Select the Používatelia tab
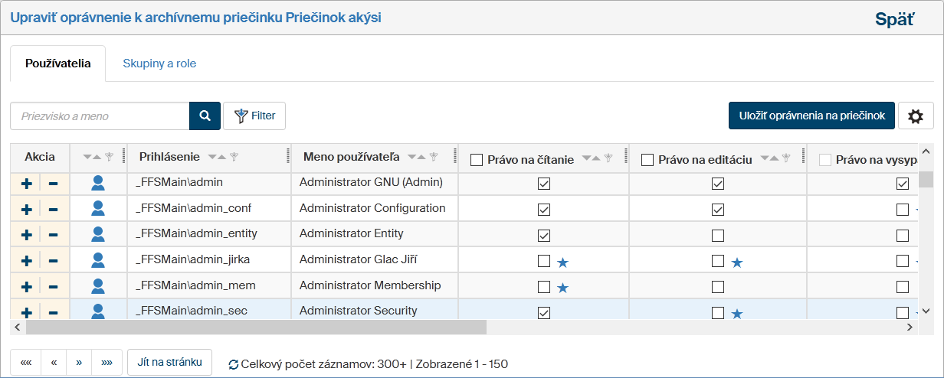 tap(58, 64)
